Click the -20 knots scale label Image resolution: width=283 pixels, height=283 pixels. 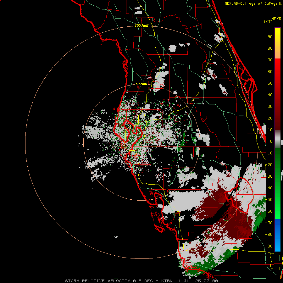point(269,165)
